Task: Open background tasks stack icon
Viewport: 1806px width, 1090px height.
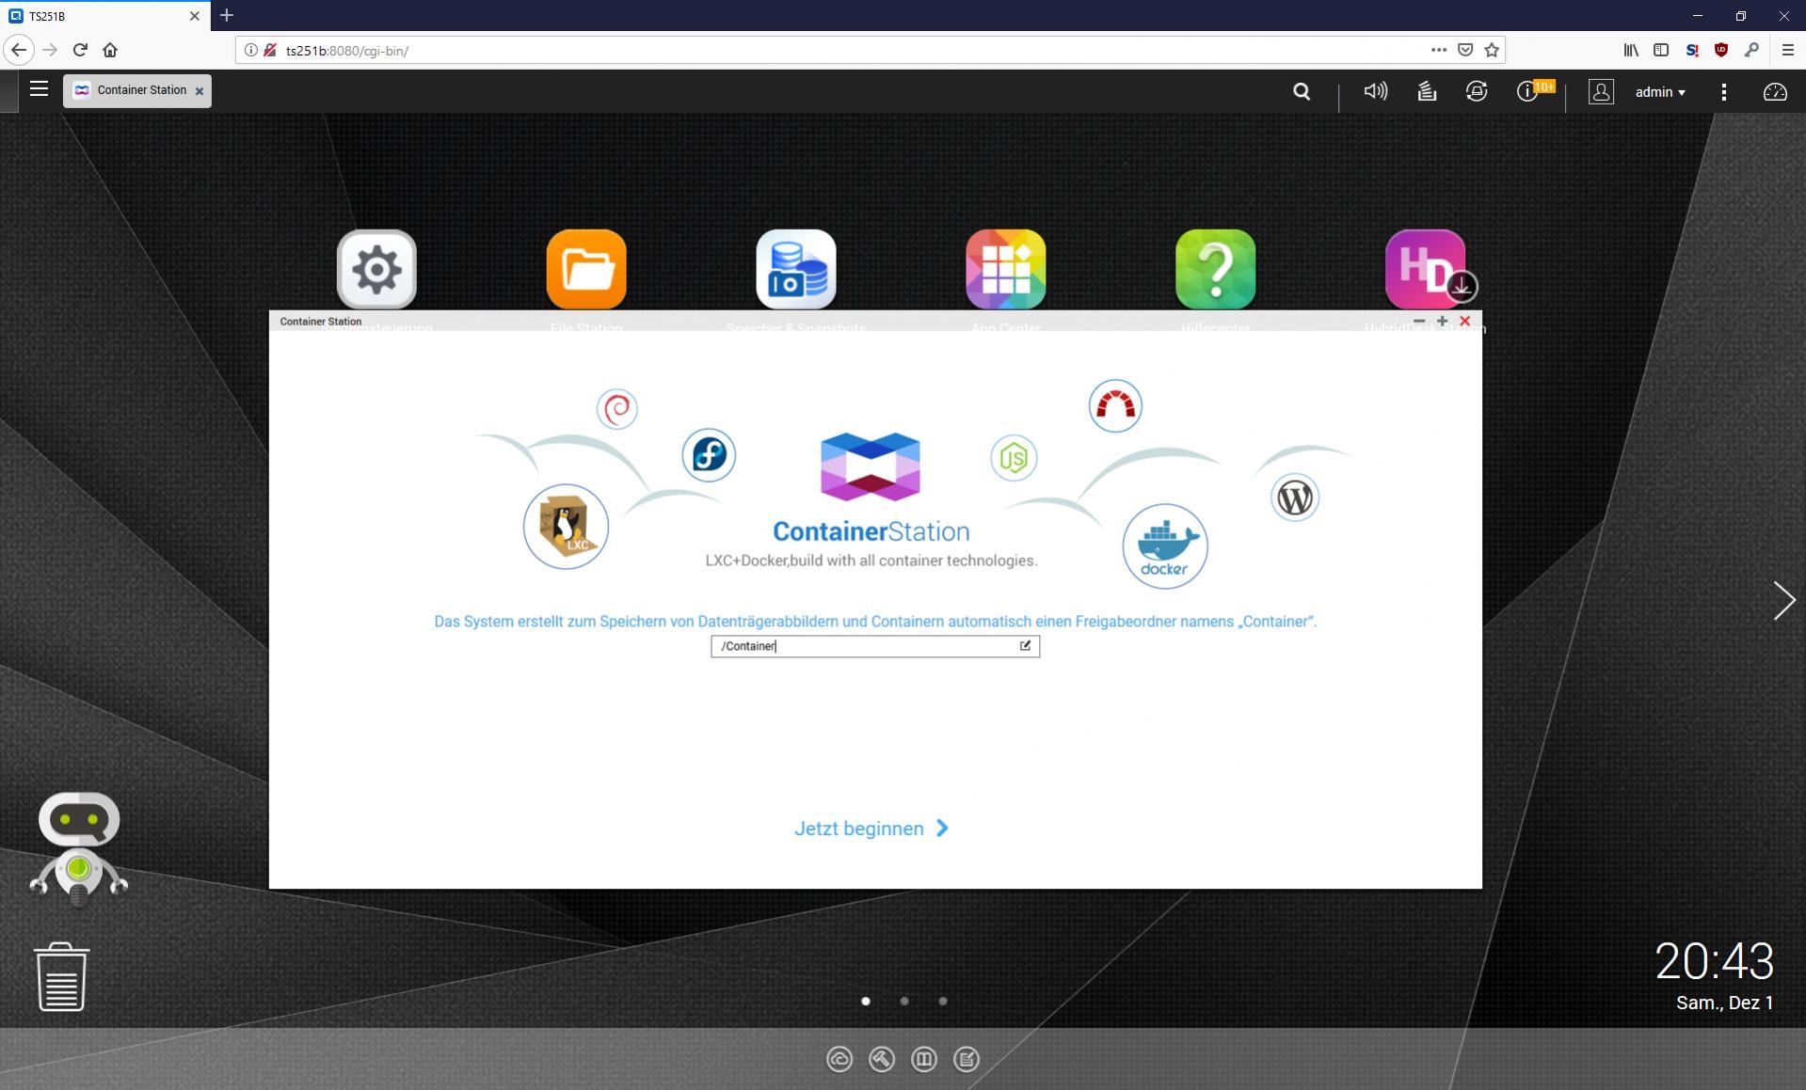Action: (1427, 91)
